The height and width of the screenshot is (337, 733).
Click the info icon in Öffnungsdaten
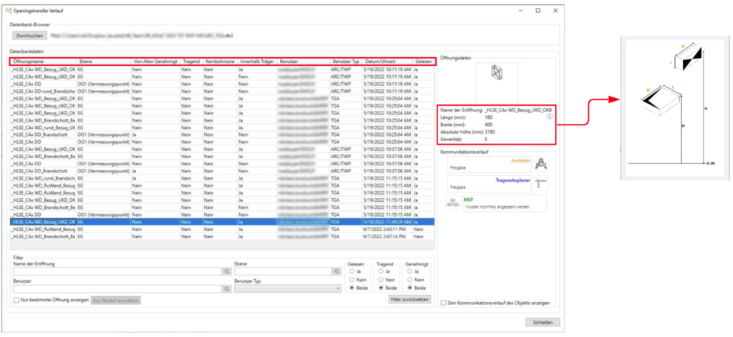(x=548, y=117)
